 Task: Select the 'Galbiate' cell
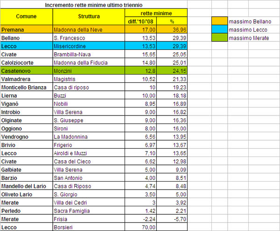click(x=27, y=170)
